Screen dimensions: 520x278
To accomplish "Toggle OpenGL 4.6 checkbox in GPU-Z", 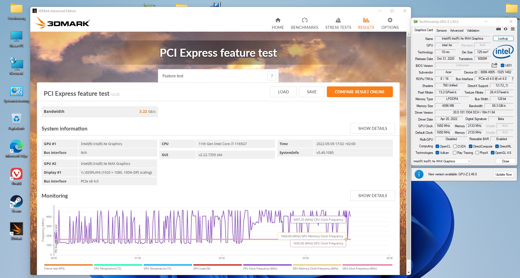I will [x=493, y=153].
